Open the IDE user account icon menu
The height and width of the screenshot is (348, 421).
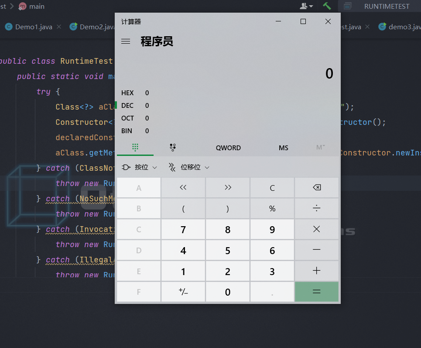point(306,6)
